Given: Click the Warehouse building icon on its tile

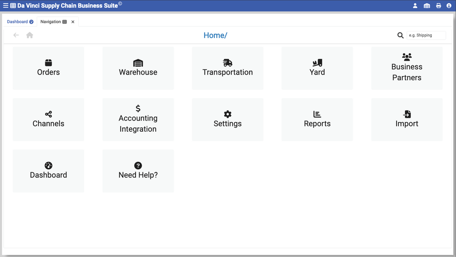Looking at the screenshot, I should 138,63.
